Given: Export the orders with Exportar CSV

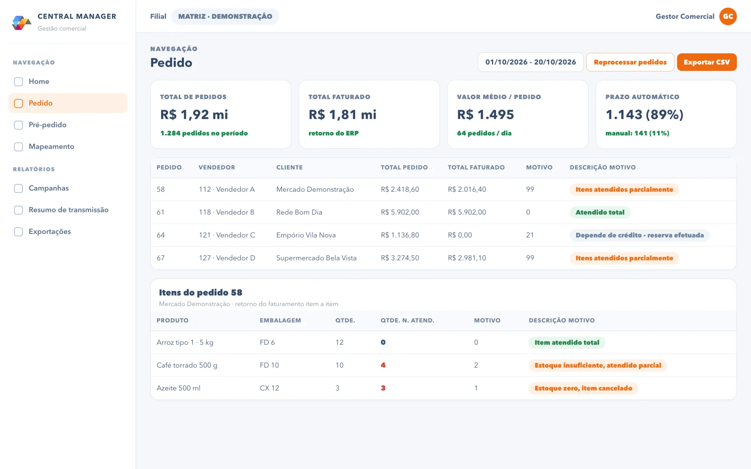Looking at the screenshot, I should [x=706, y=62].
